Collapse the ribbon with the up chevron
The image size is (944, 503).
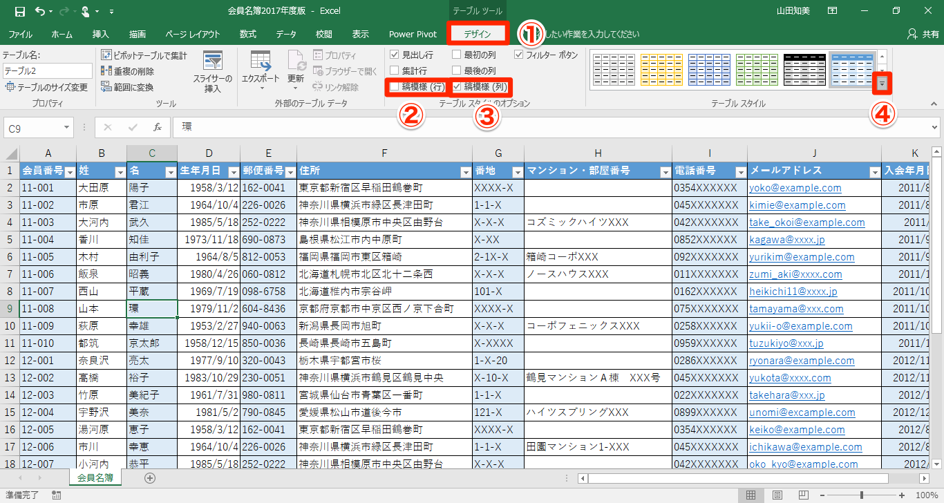coord(934,104)
